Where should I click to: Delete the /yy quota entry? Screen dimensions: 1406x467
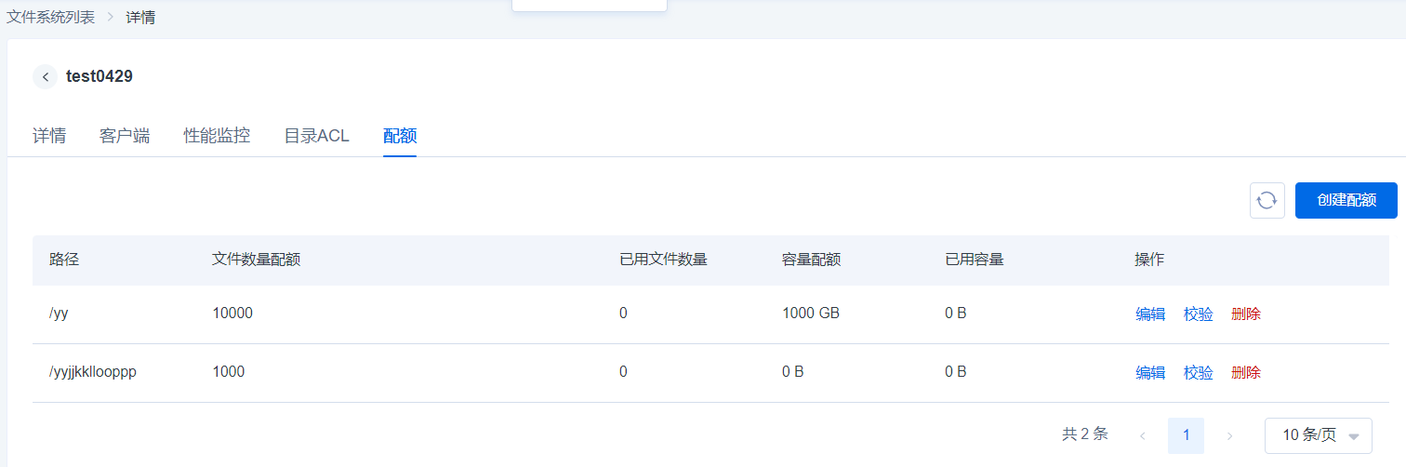pos(1246,314)
